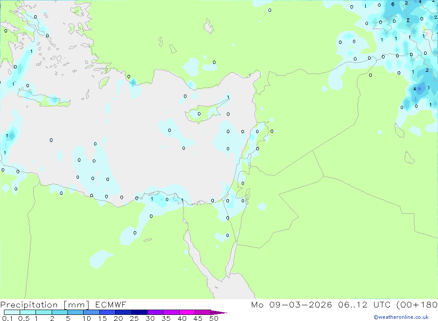438x321 pixels.
Task: Pick the 10–15 mm blue legend box
Action: [x=92, y=312]
